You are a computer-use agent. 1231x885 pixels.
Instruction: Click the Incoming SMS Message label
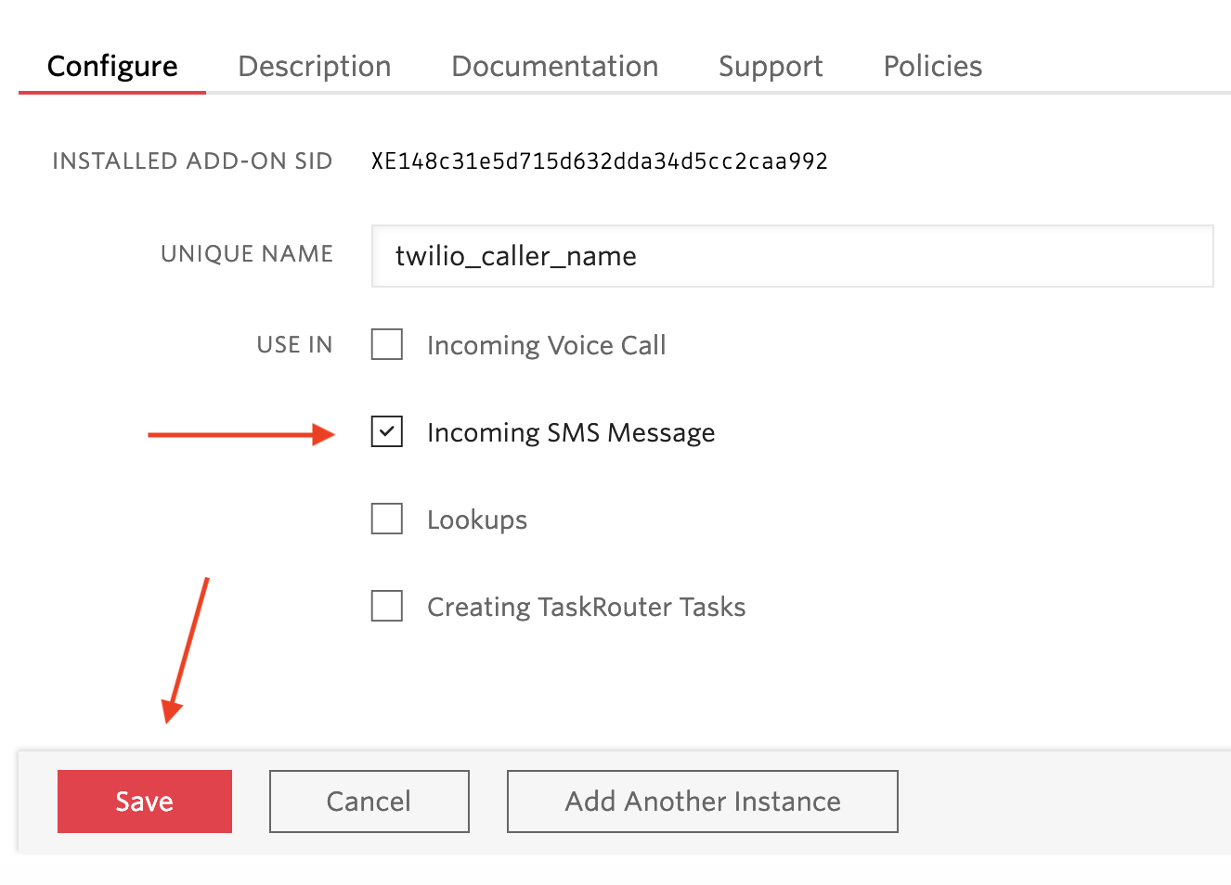(571, 431)
